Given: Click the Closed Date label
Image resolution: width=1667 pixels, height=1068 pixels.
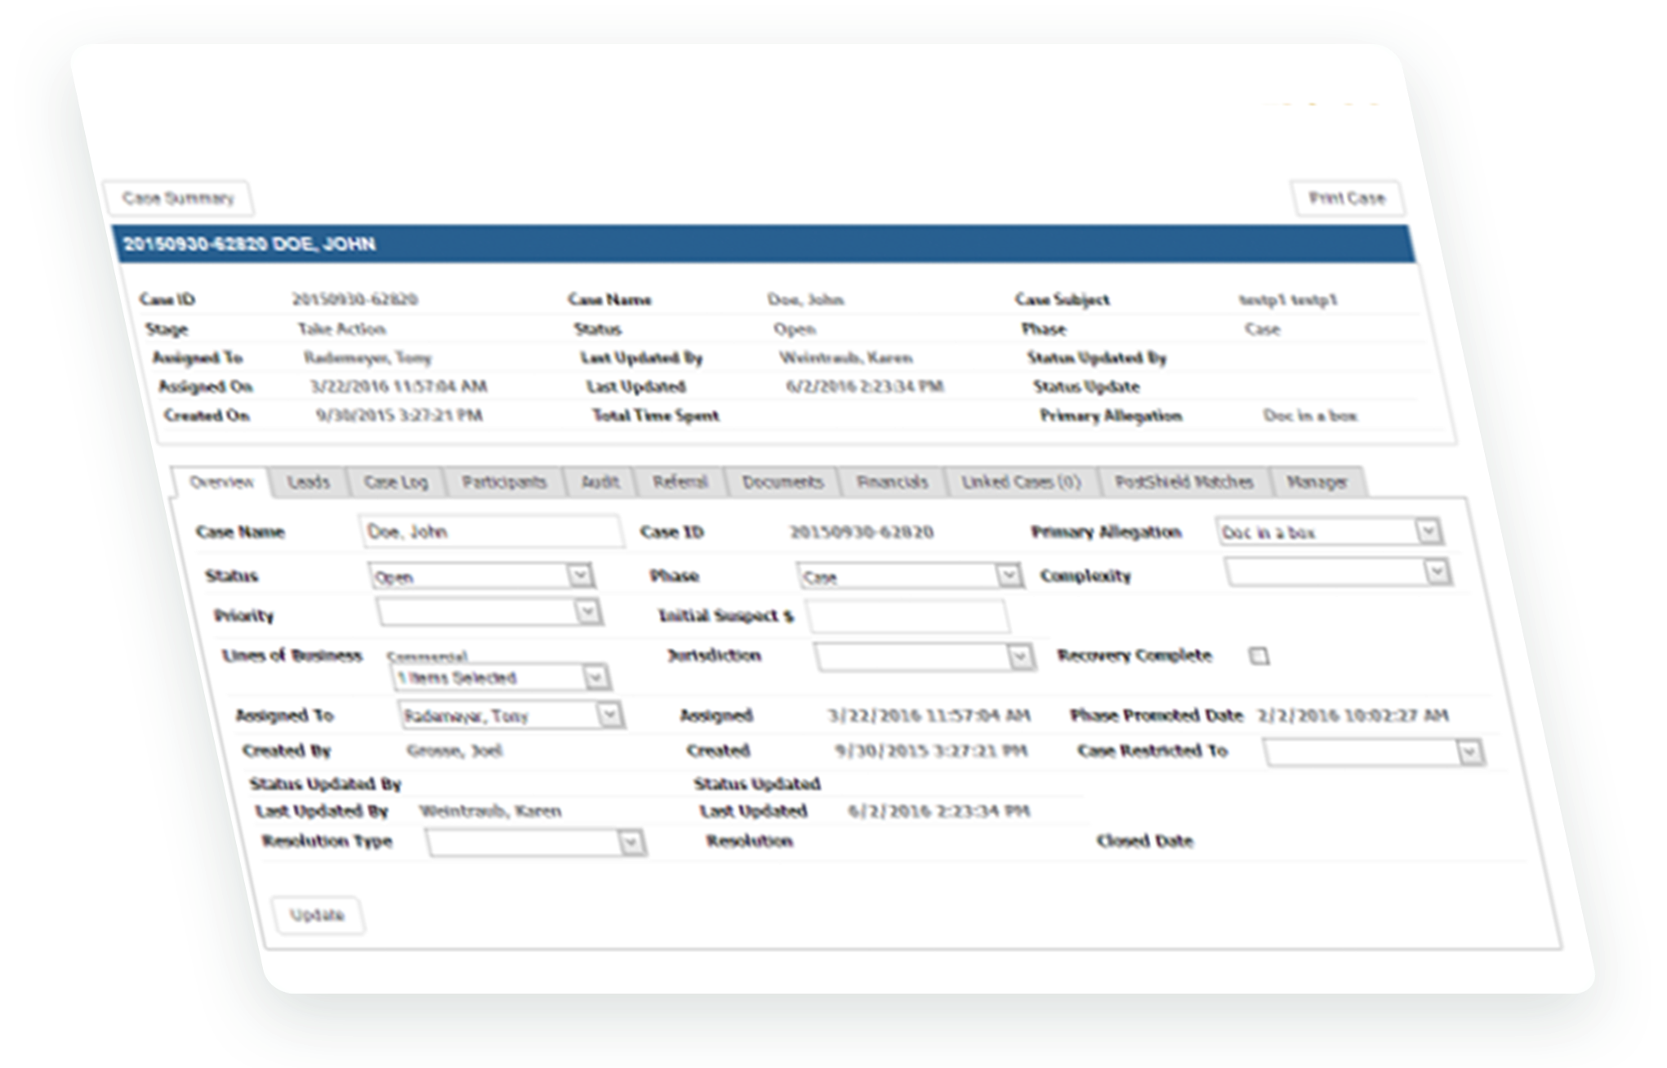Looking at the screenshot, I should (x=1145, y=841).
